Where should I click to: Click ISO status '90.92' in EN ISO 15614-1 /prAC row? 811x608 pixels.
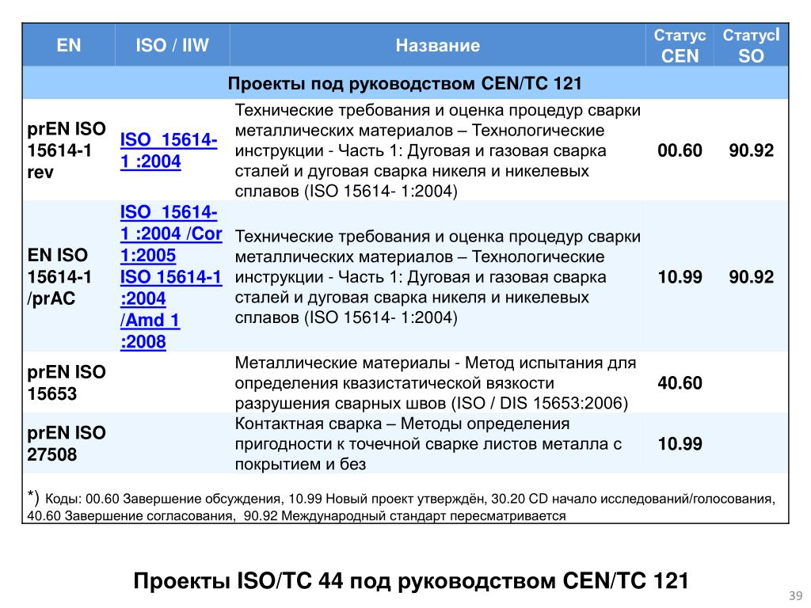[x=751, y=276]
